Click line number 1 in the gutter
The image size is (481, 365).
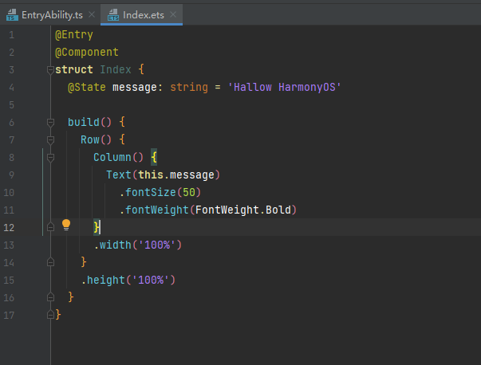pos(11,35)
